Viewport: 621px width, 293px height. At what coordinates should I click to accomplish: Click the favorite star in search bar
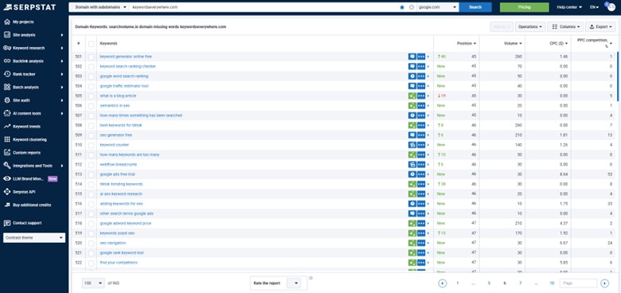coord(402,7)
